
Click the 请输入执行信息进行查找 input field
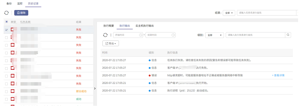255,35
